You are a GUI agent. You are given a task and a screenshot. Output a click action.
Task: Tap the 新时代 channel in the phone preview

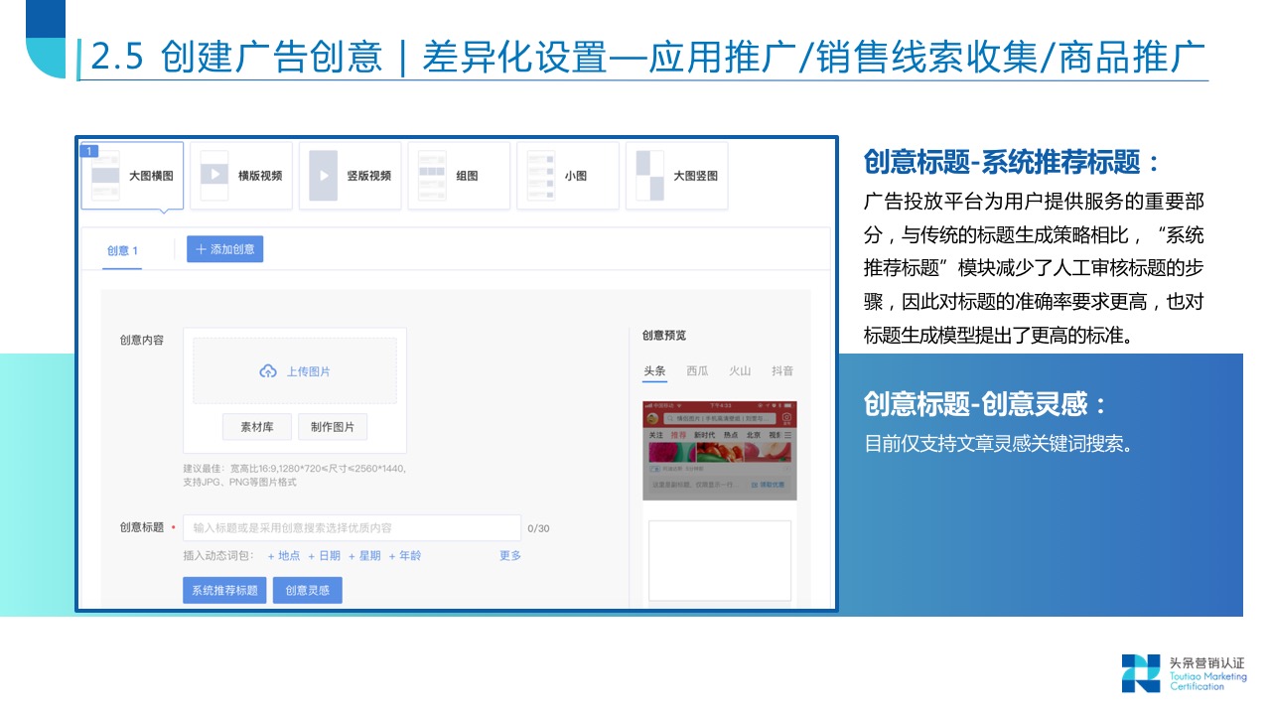click(x=705, y=435)
